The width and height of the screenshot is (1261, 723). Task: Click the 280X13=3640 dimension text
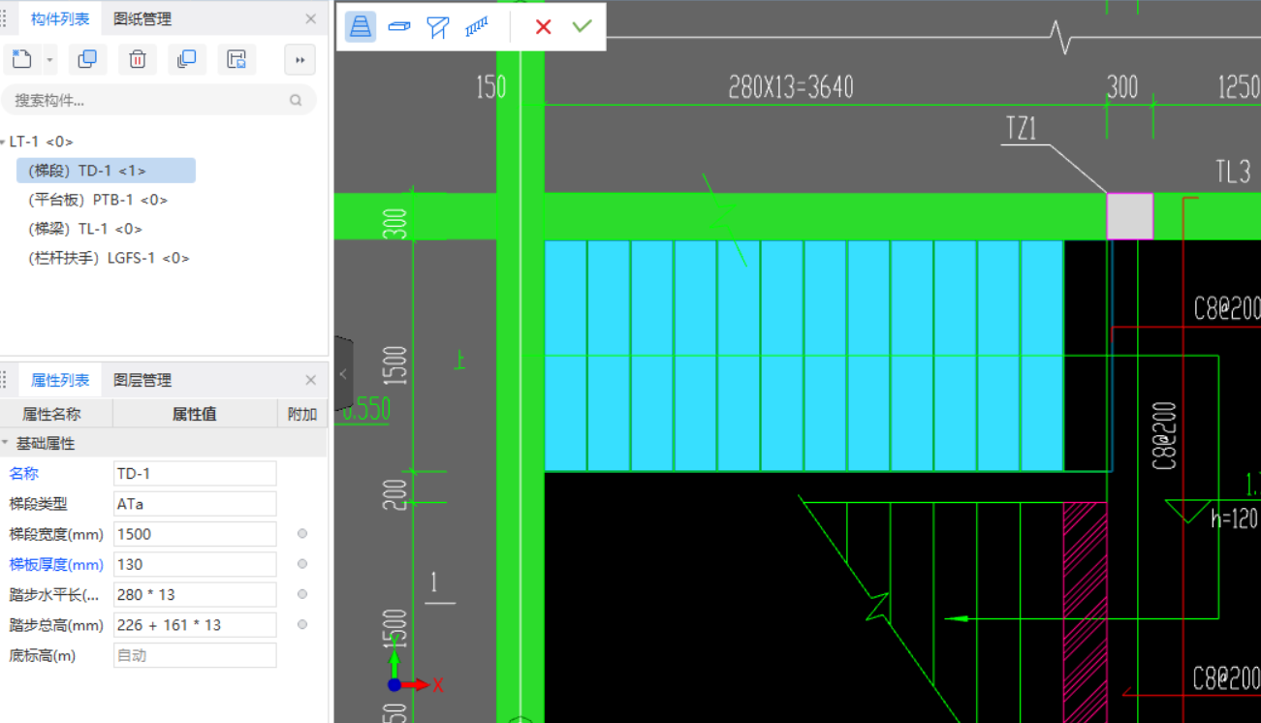click(x=791, y=88)
